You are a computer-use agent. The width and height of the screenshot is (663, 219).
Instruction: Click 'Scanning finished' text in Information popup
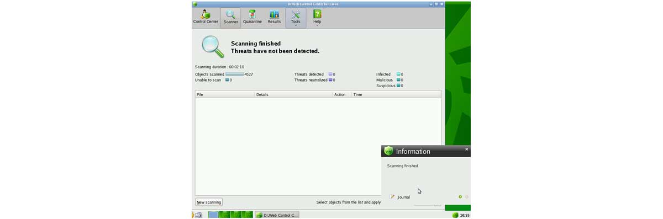[x=402, y=165]
